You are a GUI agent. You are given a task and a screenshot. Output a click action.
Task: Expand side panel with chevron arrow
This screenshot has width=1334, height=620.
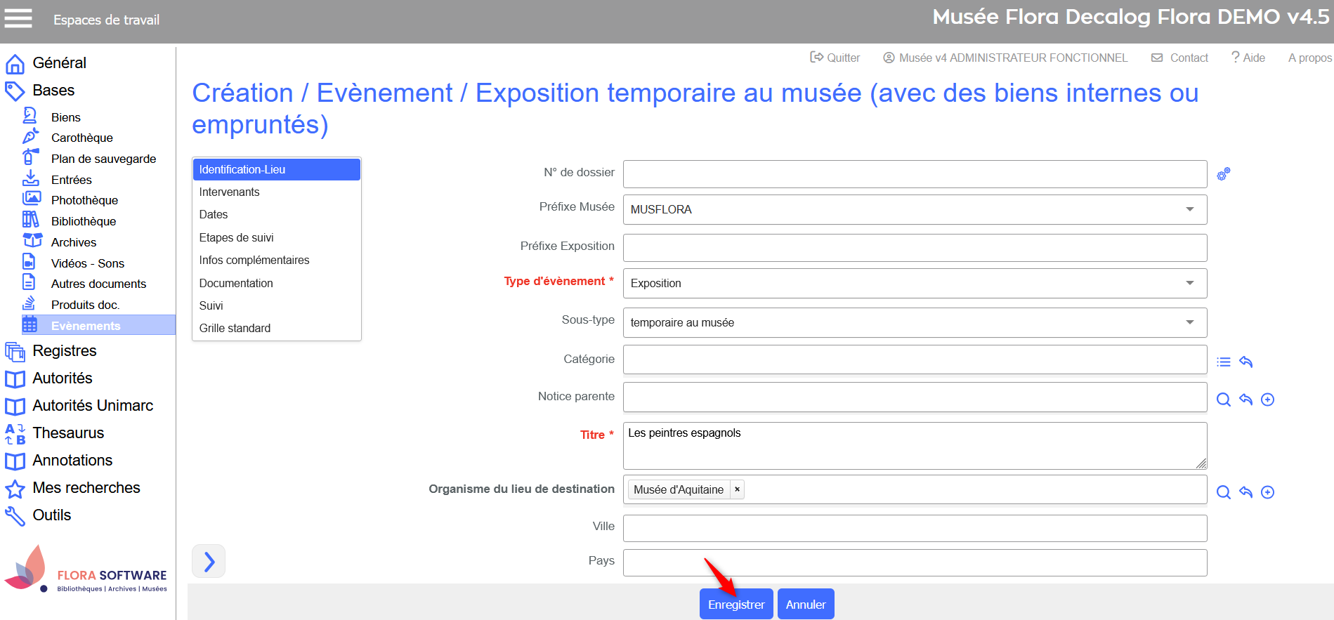pos(209,561)
